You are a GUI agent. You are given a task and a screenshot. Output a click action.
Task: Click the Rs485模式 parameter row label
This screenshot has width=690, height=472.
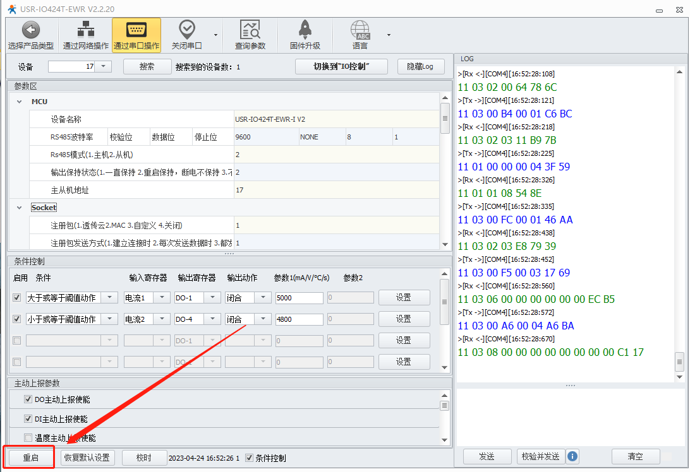(x=92, y=155)
